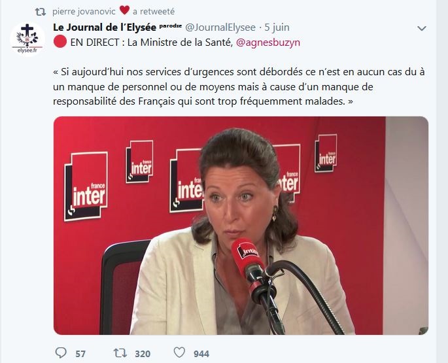This screenshot has width=448, height=363.
Task: Open the @agnesbuzyn mention link
Action: pyautogui.click(x=268, y=43)
